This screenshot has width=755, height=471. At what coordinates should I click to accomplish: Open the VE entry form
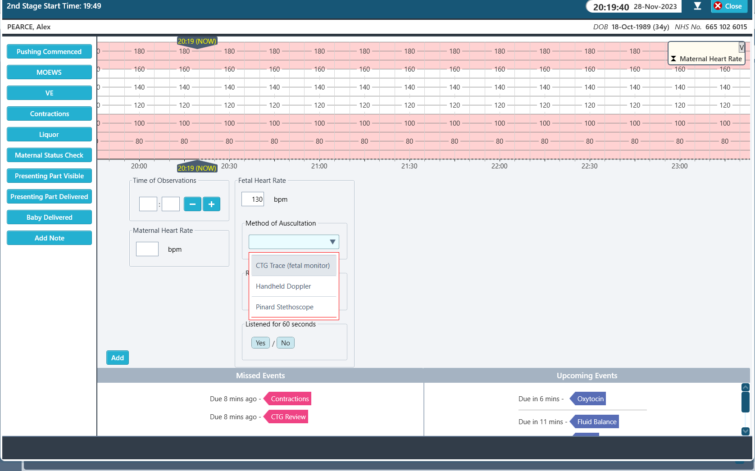[x=49, y=93]
